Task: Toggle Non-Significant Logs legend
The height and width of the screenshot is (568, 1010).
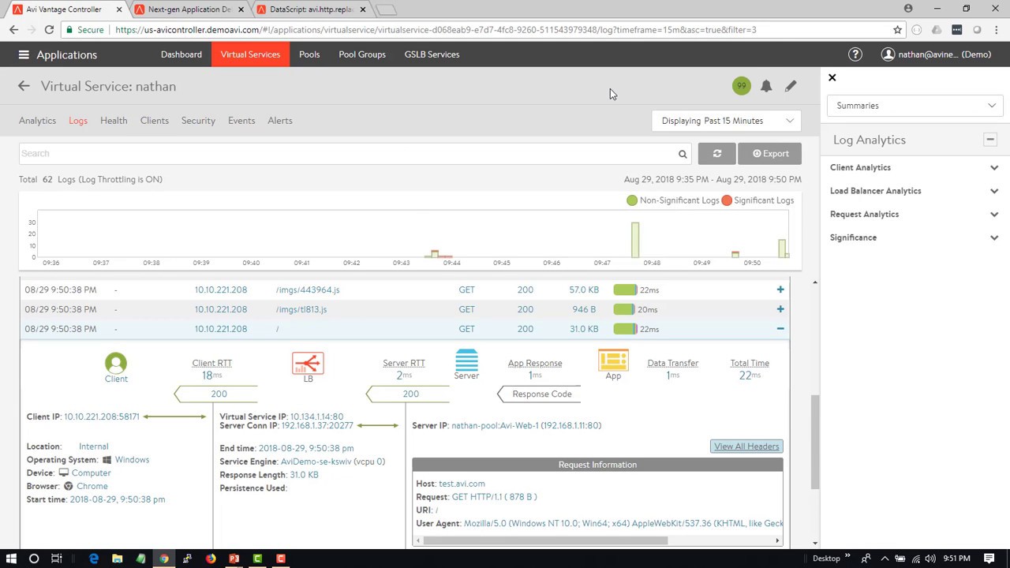Action: tap(673, 200)
